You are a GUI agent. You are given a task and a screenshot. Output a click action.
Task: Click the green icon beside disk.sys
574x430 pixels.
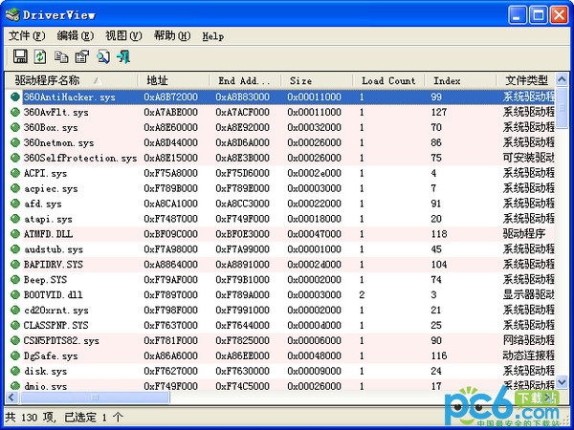pos(15,371)
